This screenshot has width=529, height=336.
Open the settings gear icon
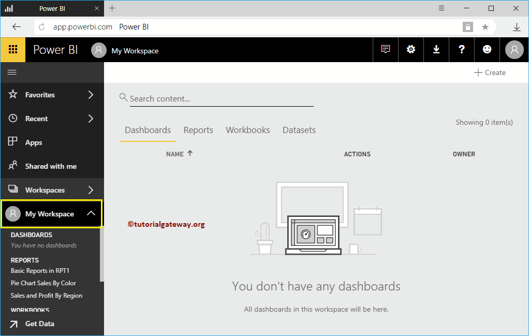[410, 50]
